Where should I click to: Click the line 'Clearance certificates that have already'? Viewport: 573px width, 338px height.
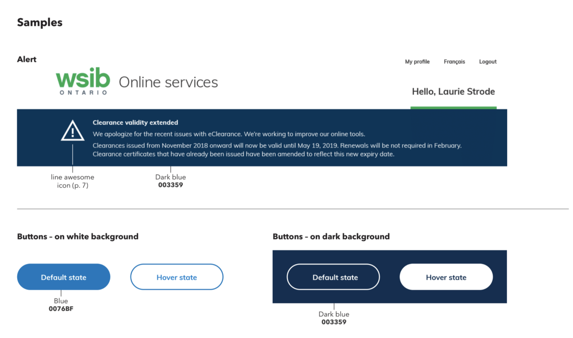point(243,154)
